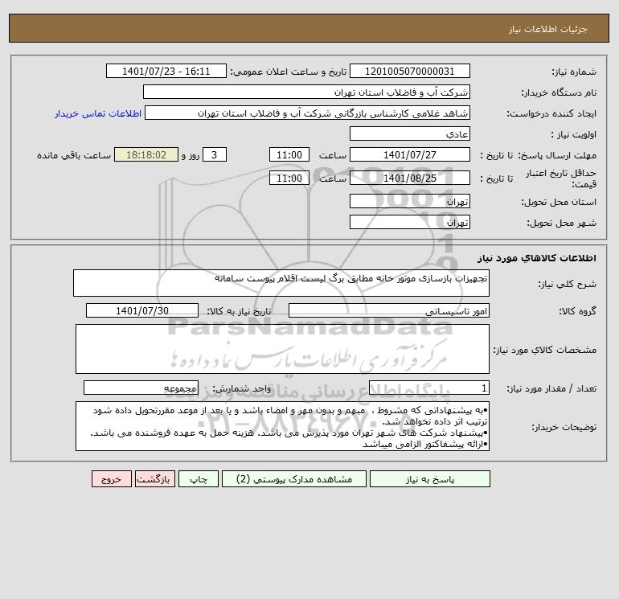This screenshot has height=599, width=619.
Task: Click the چاپ print button
Action: pos(199,479)
